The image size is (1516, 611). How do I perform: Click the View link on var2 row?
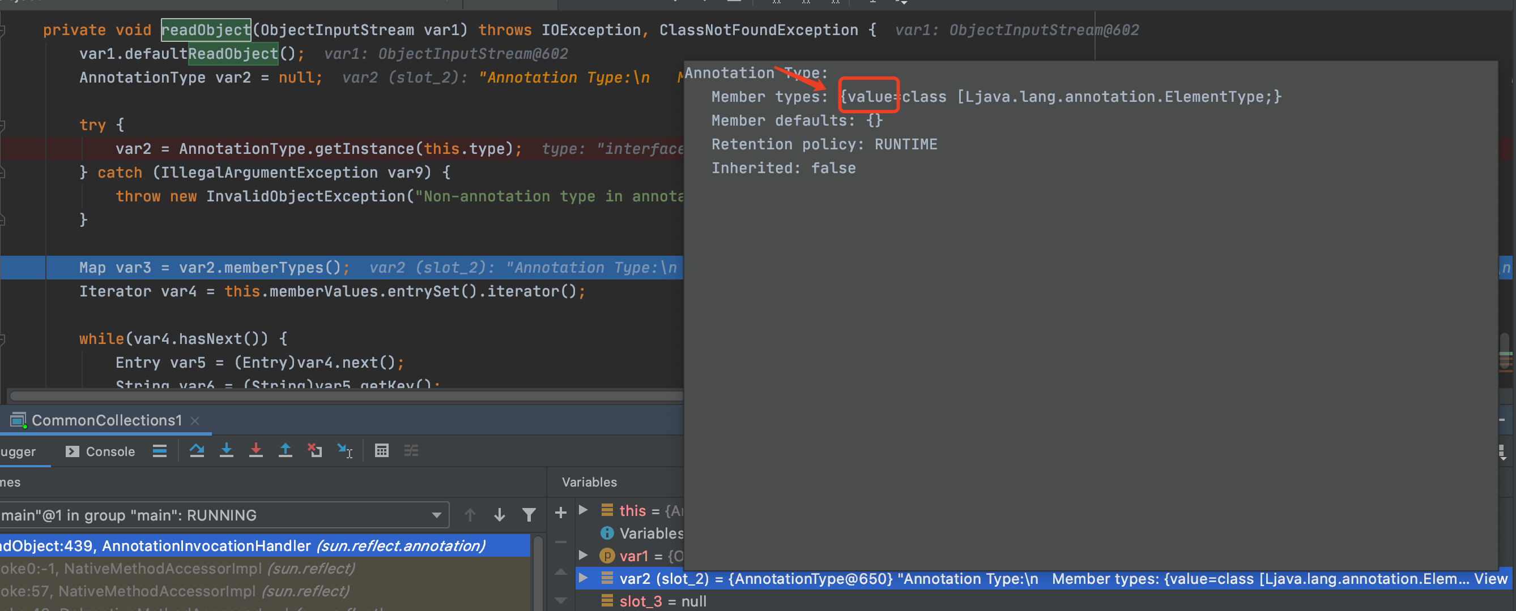tap(1490, 579)
